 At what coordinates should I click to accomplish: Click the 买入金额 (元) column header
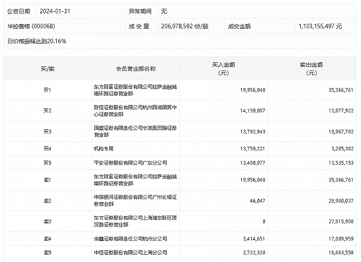(x=223, y=69)
